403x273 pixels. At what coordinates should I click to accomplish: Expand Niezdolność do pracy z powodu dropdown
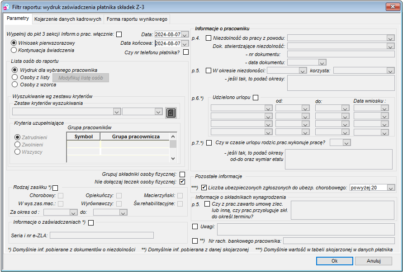pyautogui.click(x=390, y=38)
